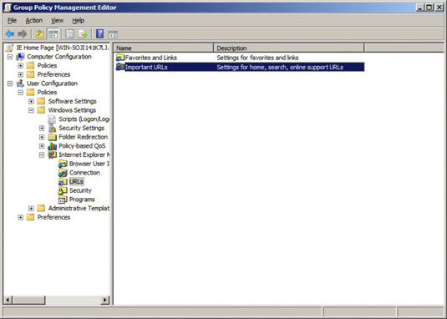This screenshot has height=319, width=447.
Task: Click the Export List toolbar icon
Action: pyautogui.click(x=83, y=34)
